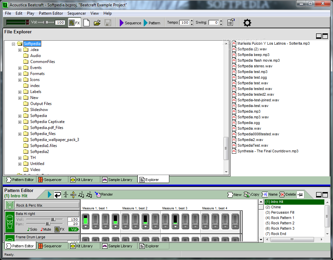Expand the .idea folder
The width and height of the screenshot is (333, 260).
point(20,50)
